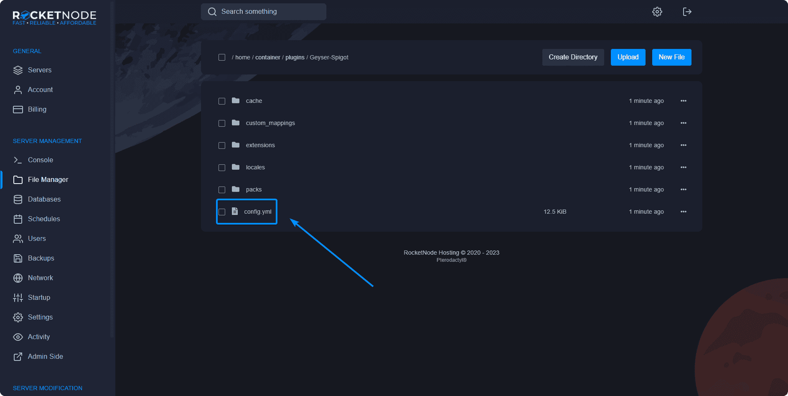
Task: Click the Create Directory button
Action: coord(573,57)
